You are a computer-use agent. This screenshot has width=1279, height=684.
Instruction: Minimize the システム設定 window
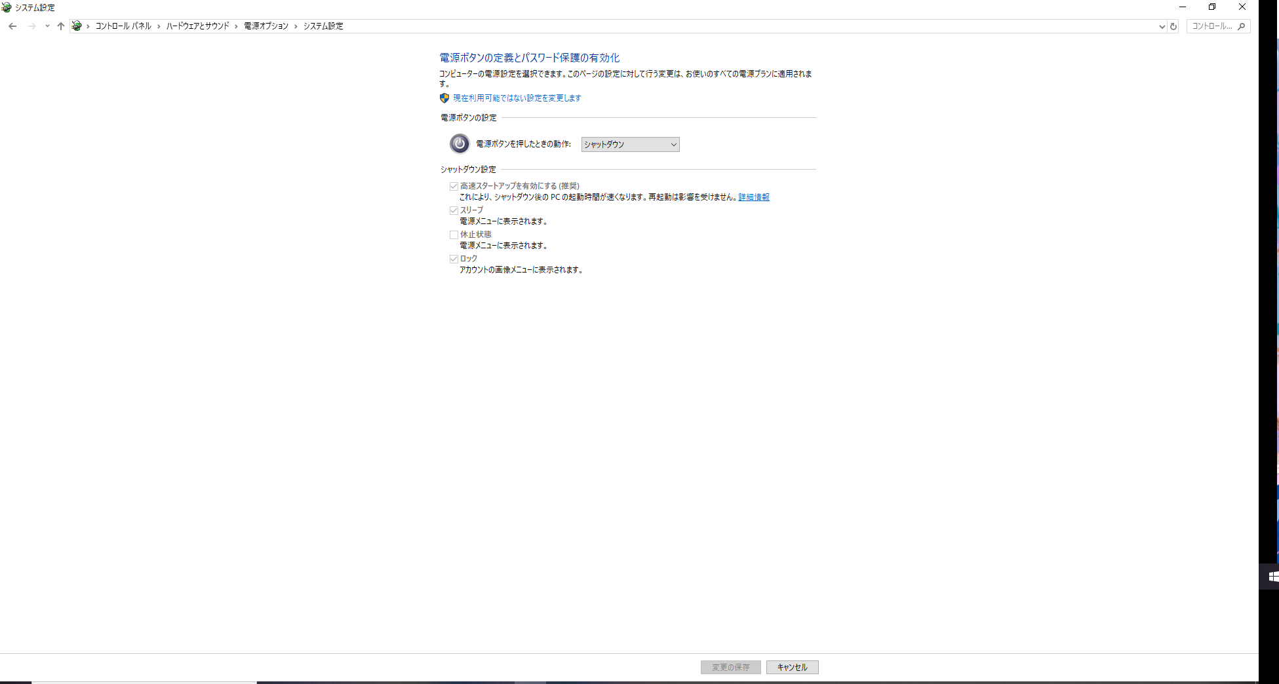pyautogui.click(x=1183, y=7)
